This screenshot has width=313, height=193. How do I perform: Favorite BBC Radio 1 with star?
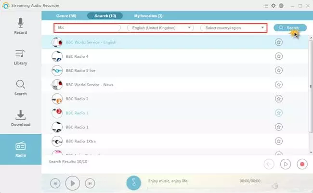tap(279, 127)
